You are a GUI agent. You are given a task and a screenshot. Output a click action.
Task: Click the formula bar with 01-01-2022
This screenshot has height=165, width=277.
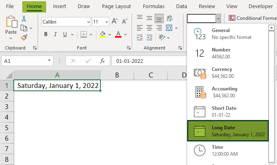149,61
